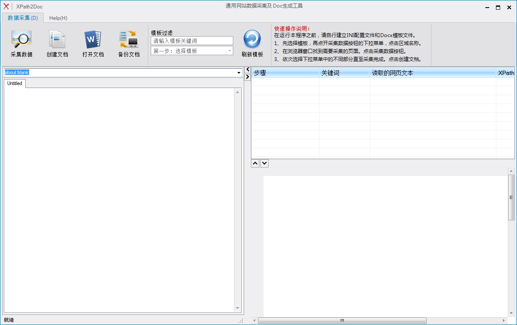Viewport: 517px width, 325px height.
Task: Click the 请输入模板关键词 filter field
Action: click(192, 40)
